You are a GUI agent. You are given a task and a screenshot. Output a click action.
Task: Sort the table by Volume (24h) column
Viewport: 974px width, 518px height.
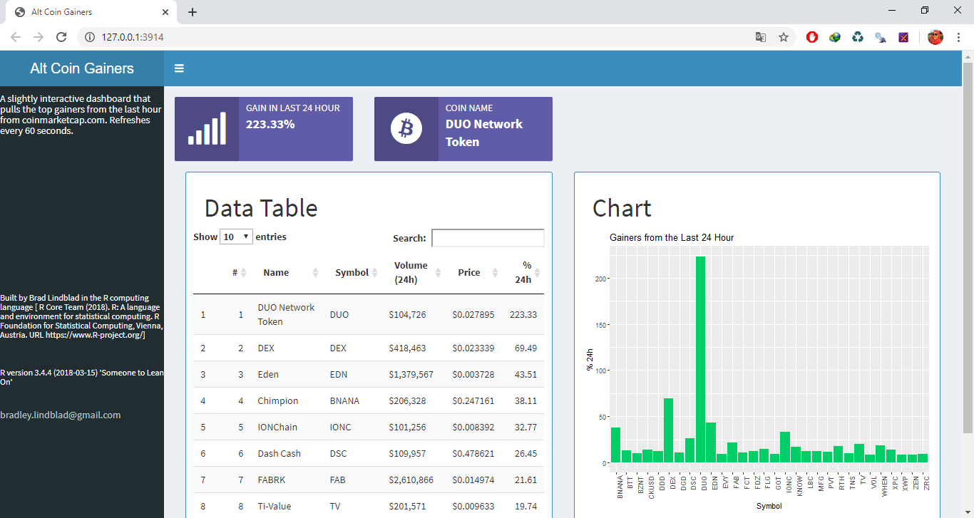click(x=410, y=271)
